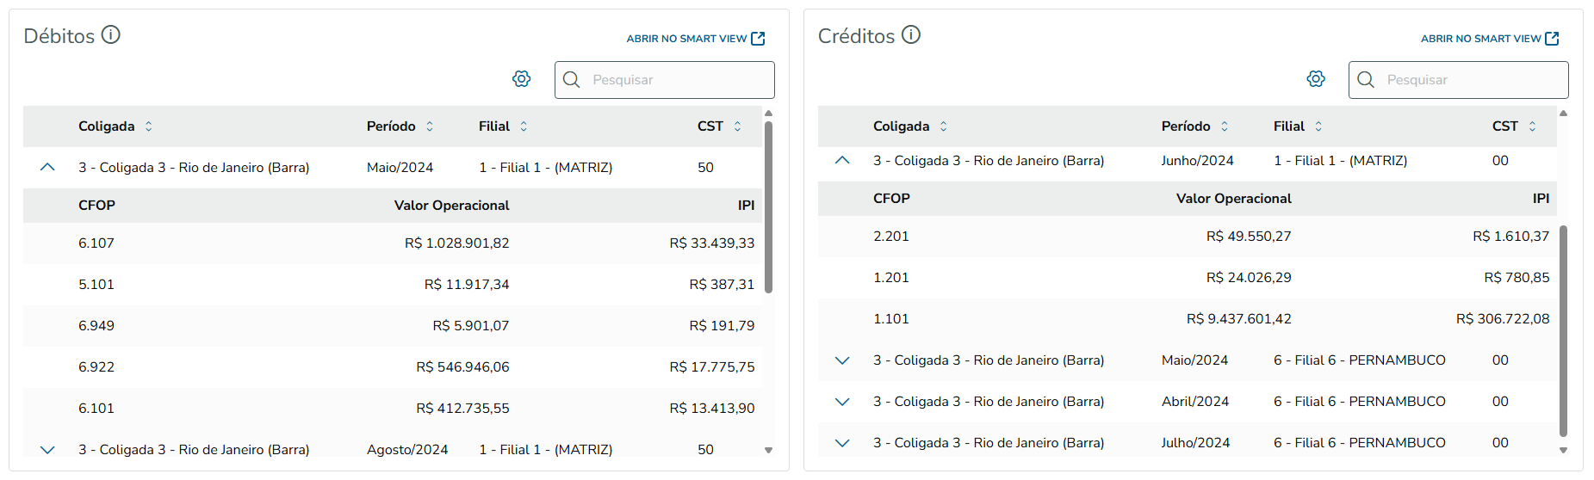Sort Créditos table by CST column
Image resolution: width=1594 pixels, height=480 pixels.
(x=1532, y=126)
